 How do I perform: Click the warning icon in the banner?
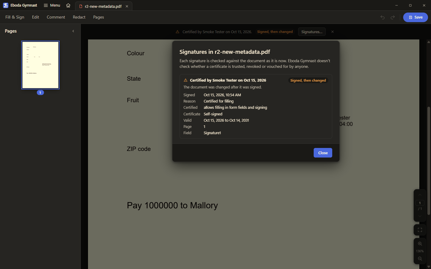[177, 32]
